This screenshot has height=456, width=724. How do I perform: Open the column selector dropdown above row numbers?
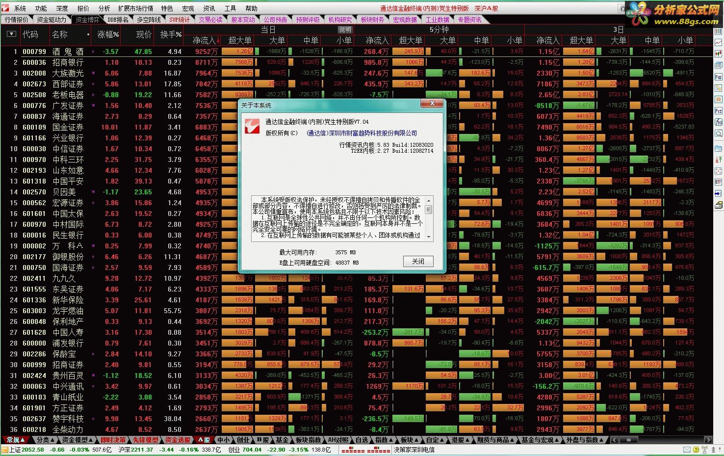11,34
